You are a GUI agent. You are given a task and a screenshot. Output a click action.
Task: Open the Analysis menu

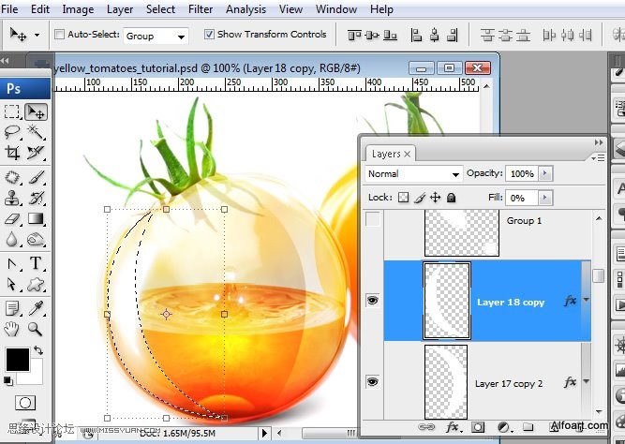coord(246,9)
